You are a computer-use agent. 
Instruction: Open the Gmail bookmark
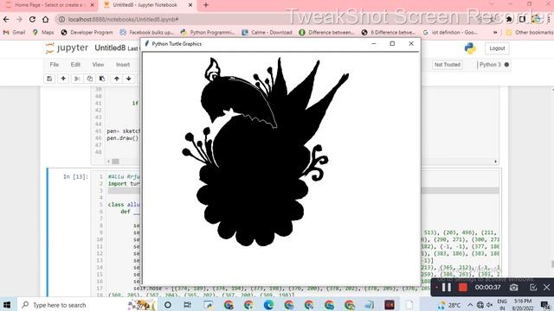pyautogui.click(x=14, y=33)
